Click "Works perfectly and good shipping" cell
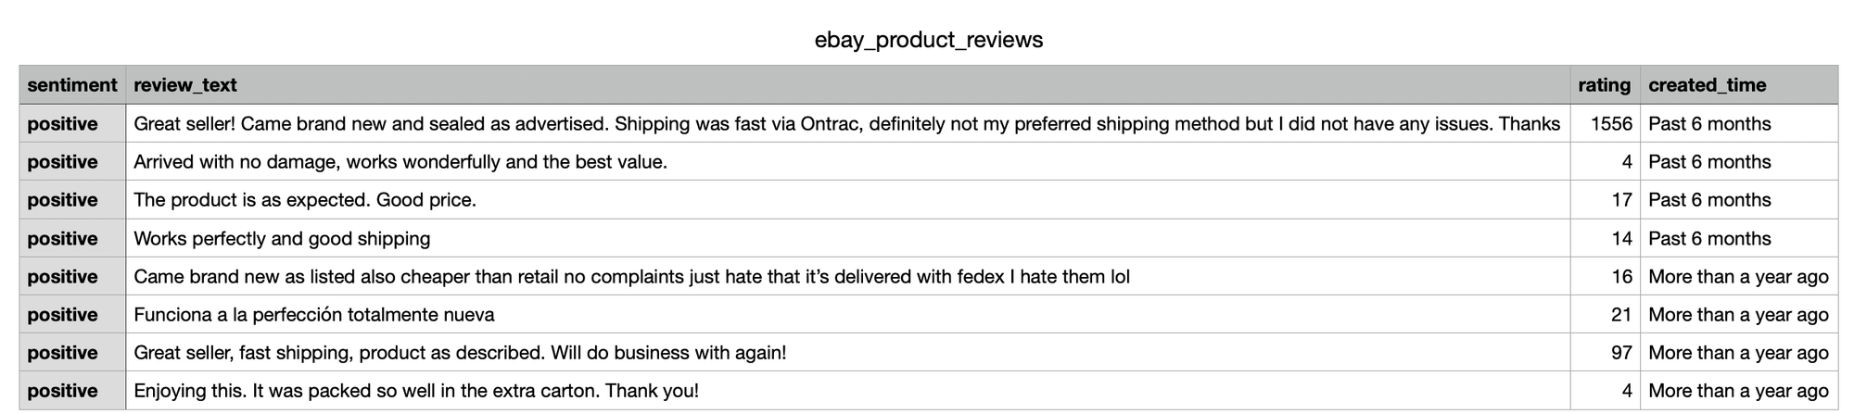 [x=282, y=239]
